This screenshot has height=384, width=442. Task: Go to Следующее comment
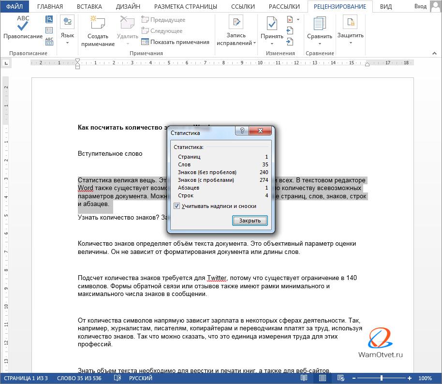coord(162,31)
